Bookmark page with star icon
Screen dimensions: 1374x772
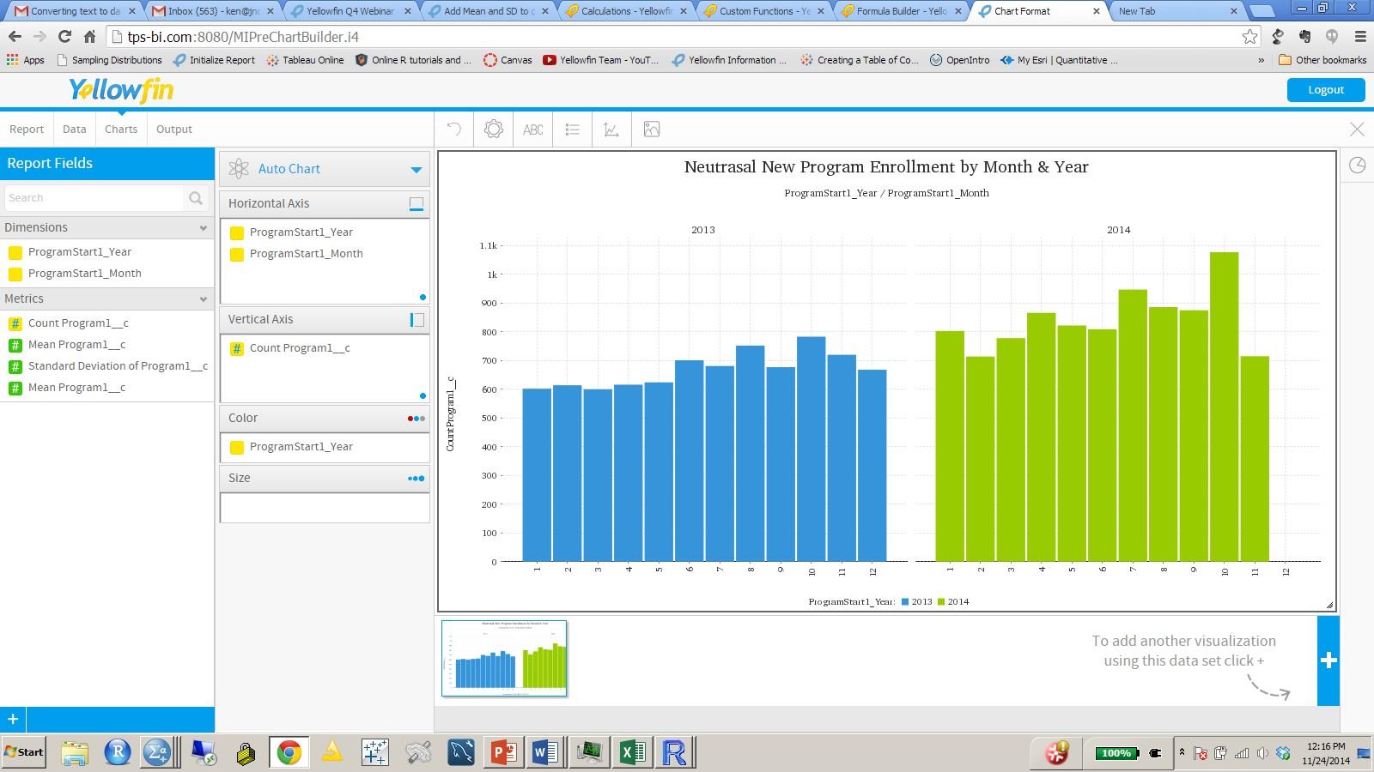[x=1249, y=36]
